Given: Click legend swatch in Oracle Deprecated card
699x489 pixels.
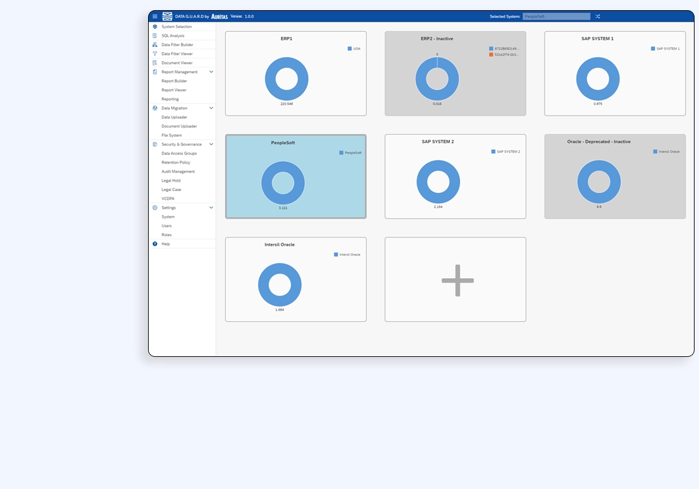Looking at the screenshot, I should click(655, 151).
